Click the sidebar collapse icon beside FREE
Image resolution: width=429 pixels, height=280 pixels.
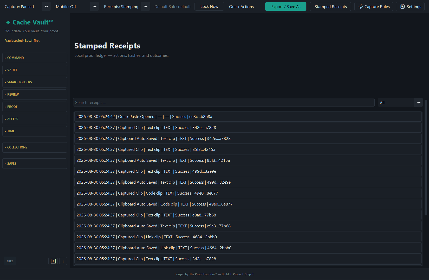pyautogui.click(x=53, y=261)
